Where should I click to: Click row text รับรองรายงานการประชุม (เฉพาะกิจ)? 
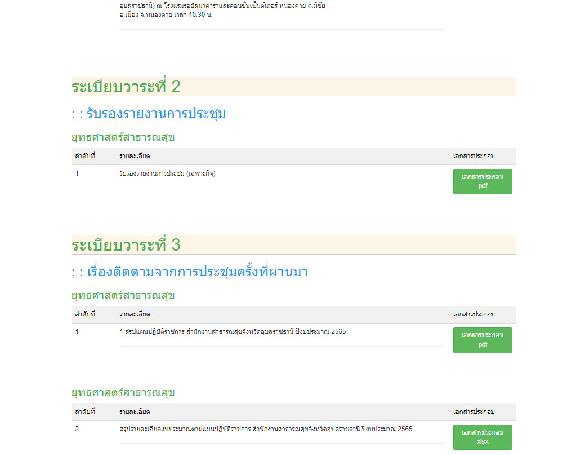[167, 173]
